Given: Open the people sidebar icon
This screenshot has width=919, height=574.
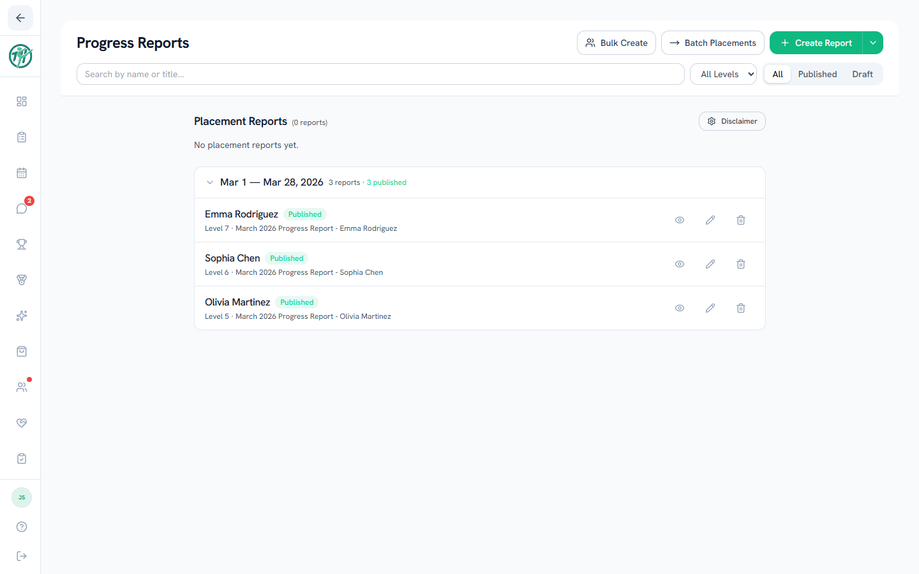Looking at the screenshot, I should tap(22, 387).
